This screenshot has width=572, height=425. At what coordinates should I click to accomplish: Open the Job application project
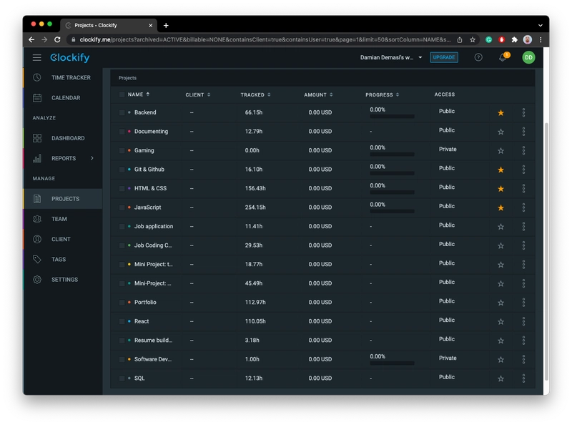pyautogui.click(x=154, y=226)
